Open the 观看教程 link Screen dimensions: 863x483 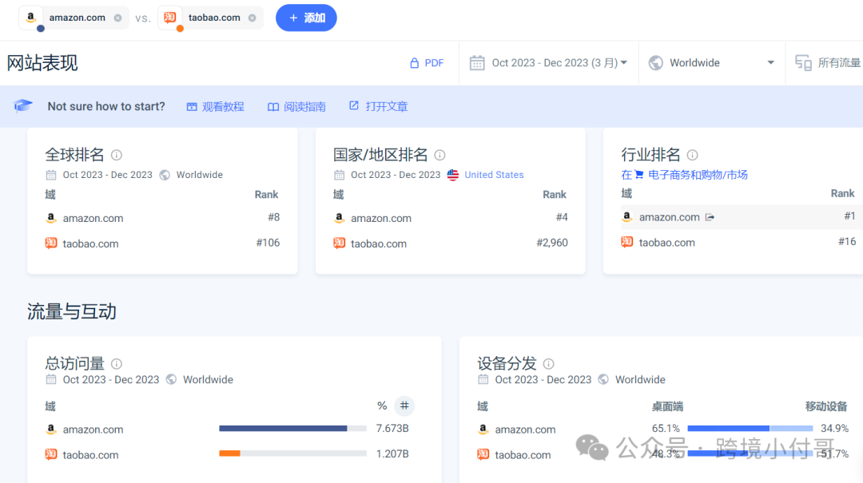coord(215,106)
